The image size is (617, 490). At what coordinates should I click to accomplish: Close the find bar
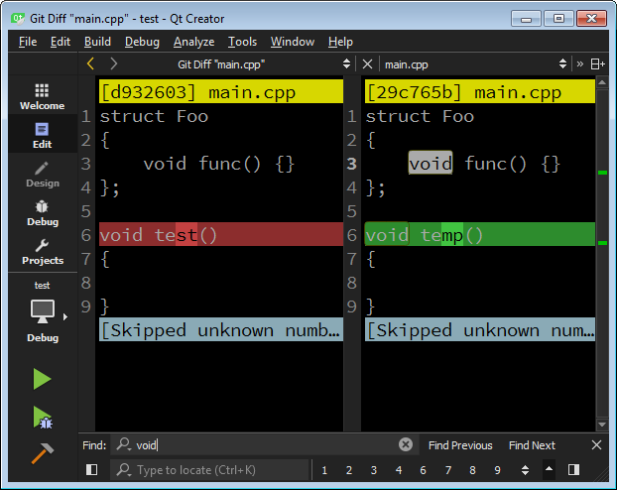596,445
